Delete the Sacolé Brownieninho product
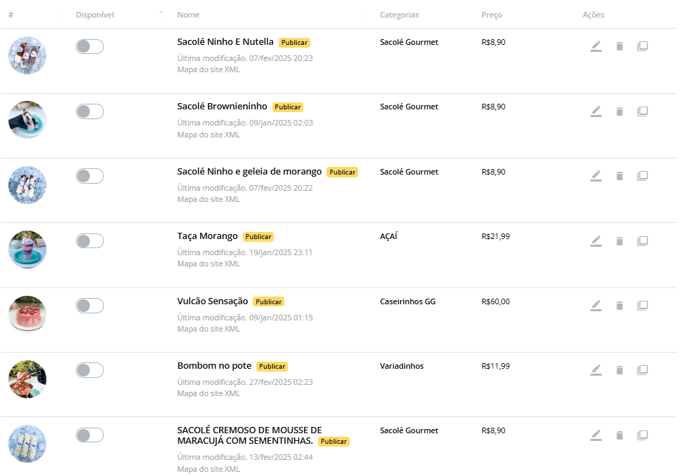Image resolution: width=686 pixels, height=476 pixels. point(619,111)
